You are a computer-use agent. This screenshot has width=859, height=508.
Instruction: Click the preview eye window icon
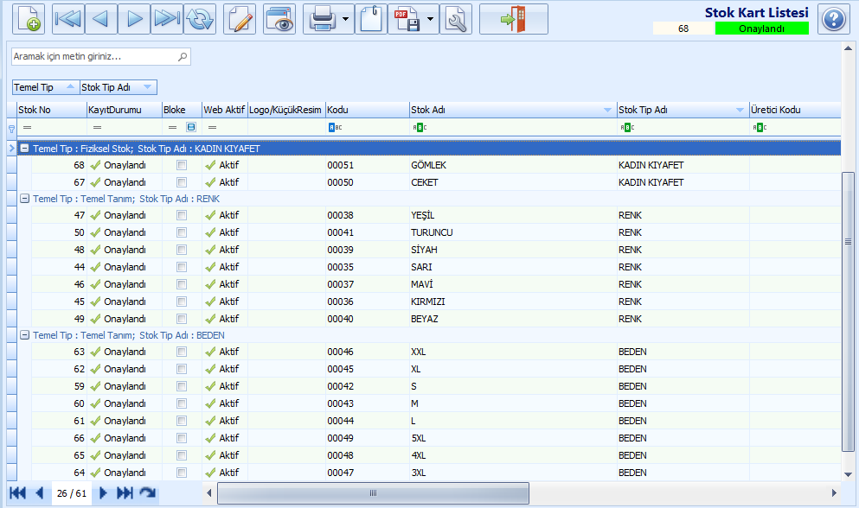[279, 19]
